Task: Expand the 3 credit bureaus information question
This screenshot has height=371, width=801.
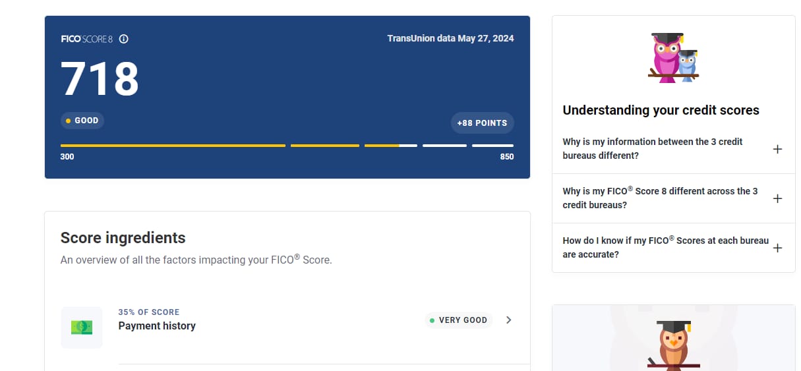Action: [777, 149]
